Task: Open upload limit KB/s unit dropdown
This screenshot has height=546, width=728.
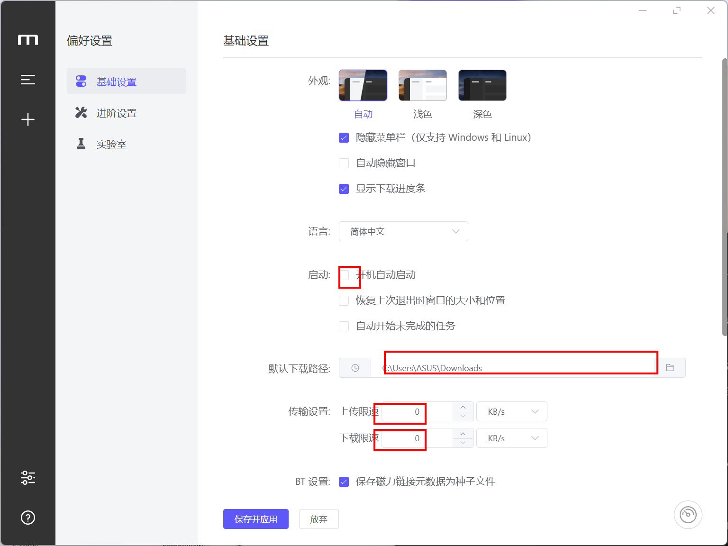Action: (511, 411)
